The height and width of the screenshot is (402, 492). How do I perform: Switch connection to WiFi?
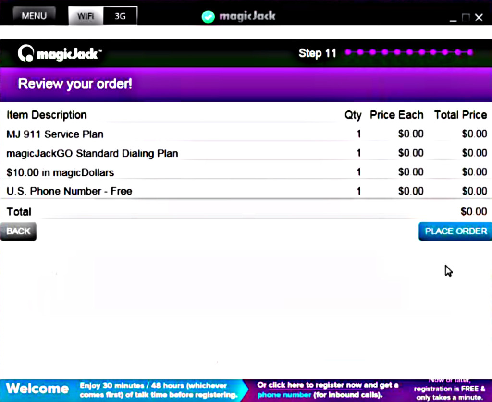(86, 16)
